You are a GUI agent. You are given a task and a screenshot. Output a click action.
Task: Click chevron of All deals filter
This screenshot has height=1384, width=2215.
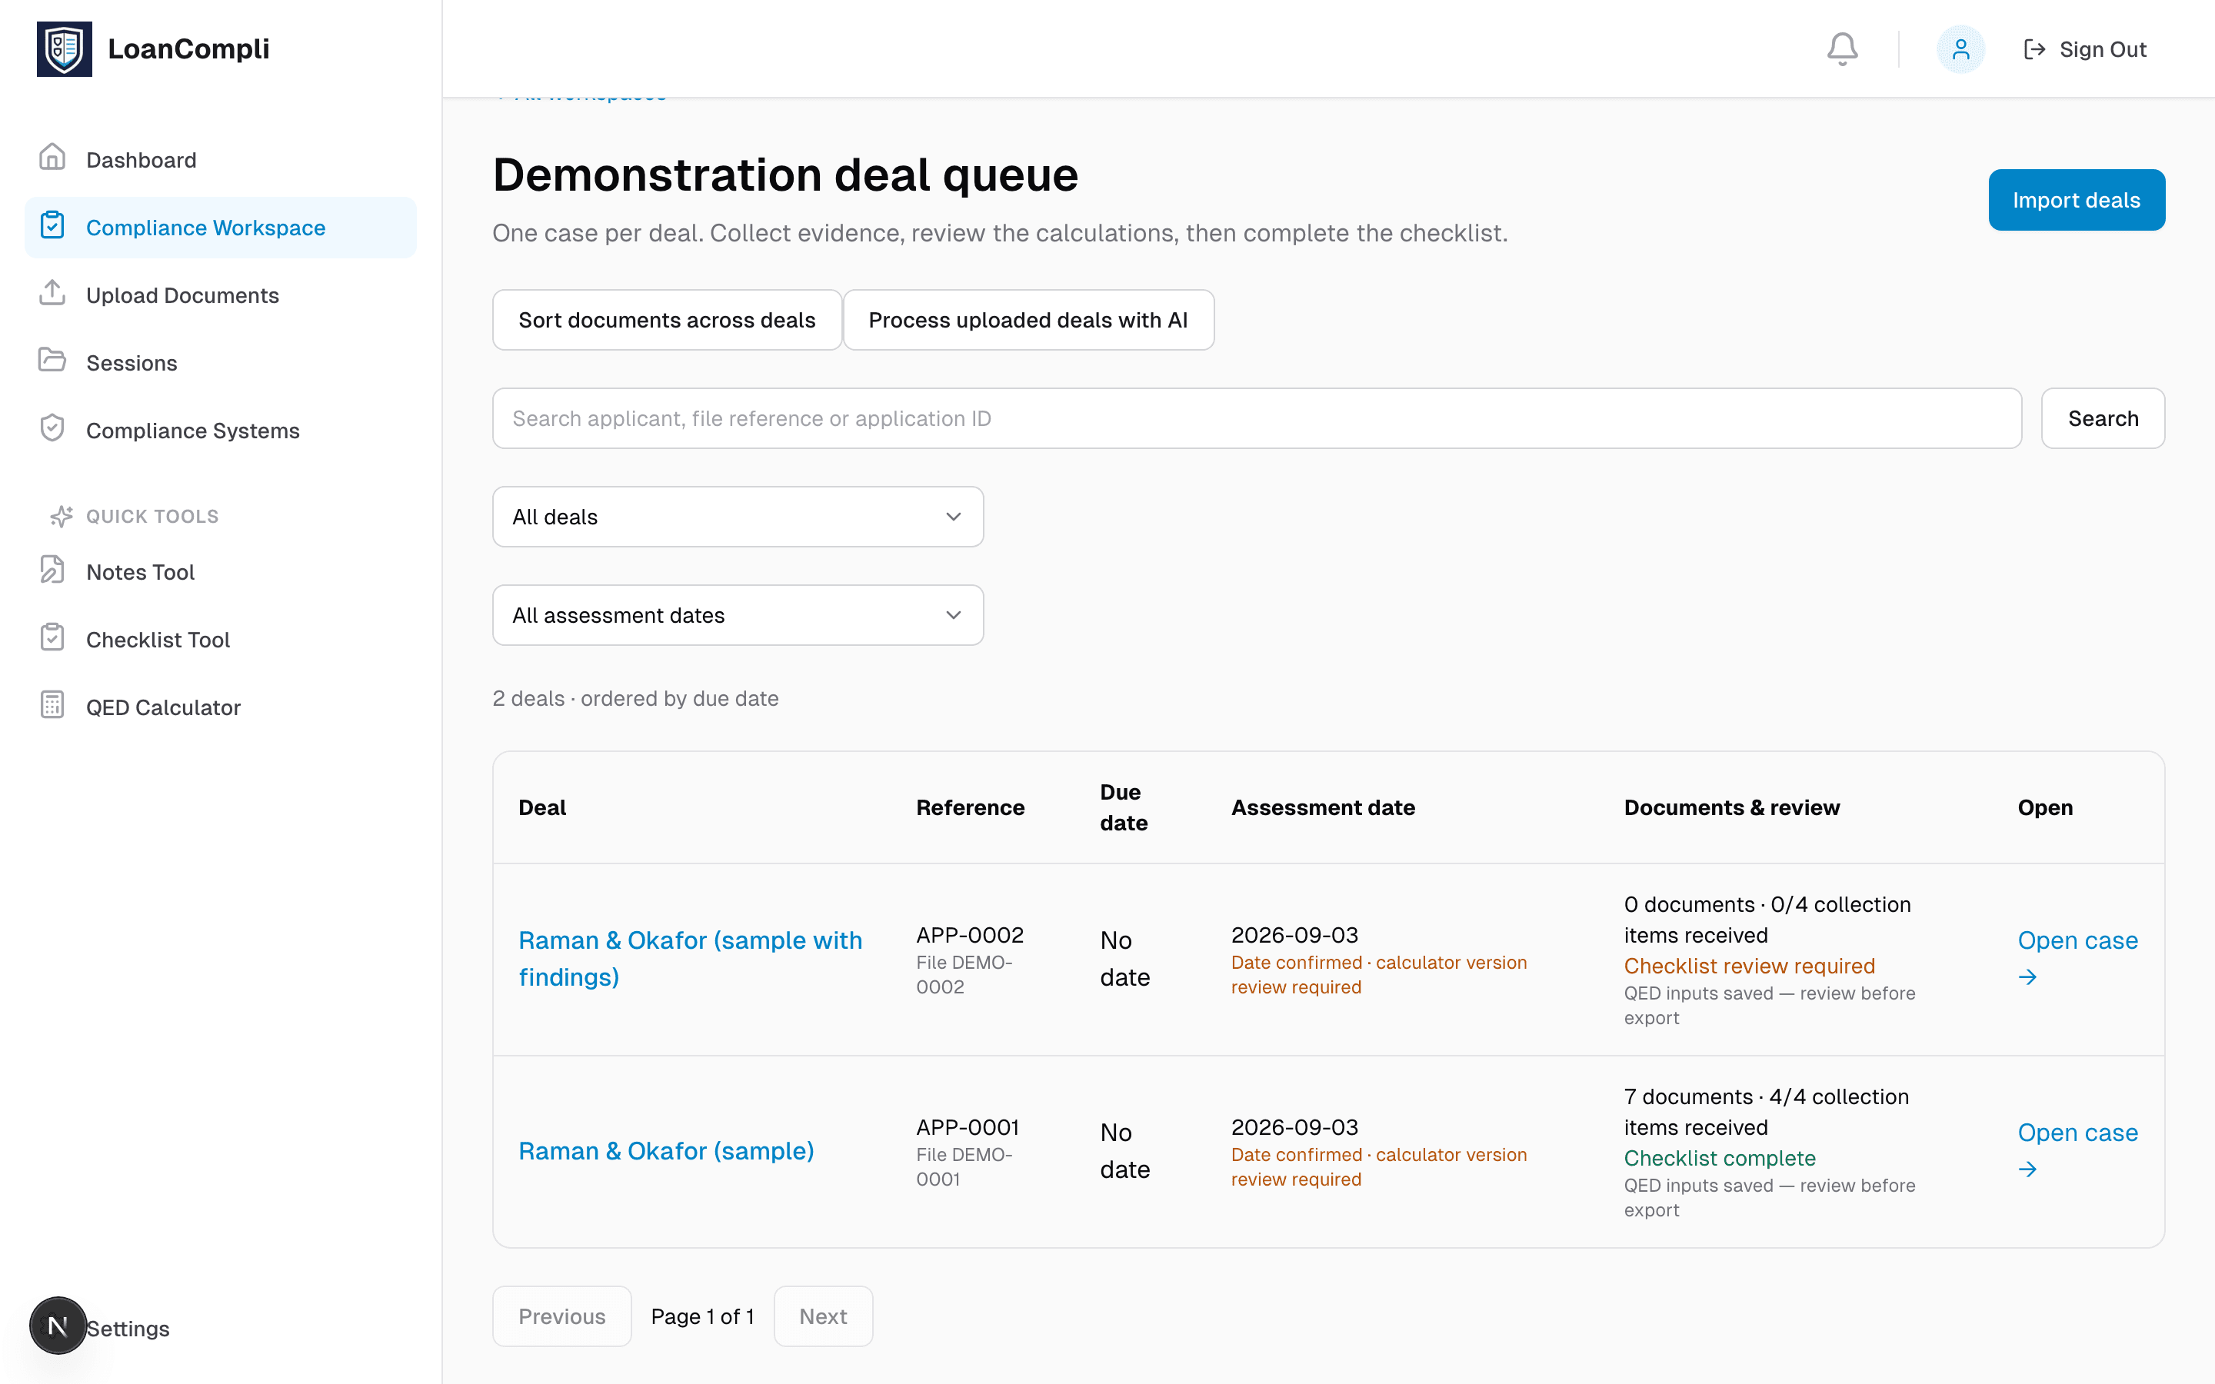point(953,516)
